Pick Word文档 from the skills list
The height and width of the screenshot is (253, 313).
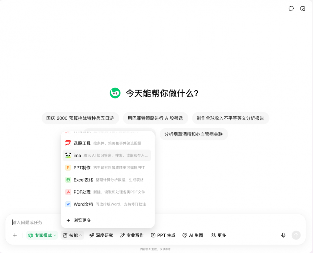coord(107,204)
